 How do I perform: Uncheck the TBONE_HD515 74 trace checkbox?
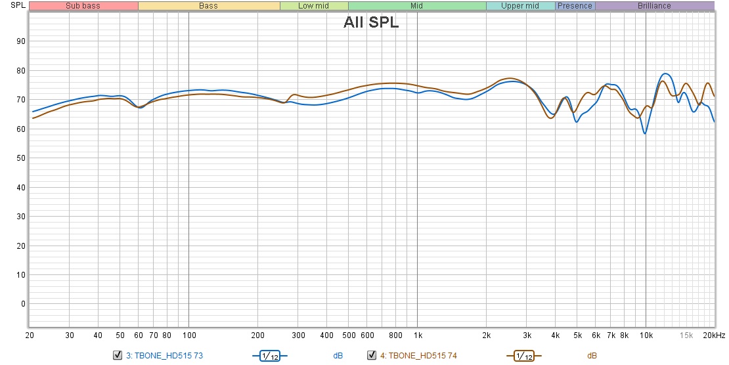coord(372,355)
